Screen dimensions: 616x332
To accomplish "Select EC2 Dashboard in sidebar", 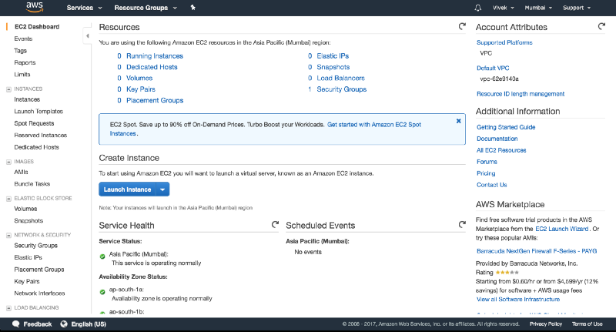I will pos(37,27).
